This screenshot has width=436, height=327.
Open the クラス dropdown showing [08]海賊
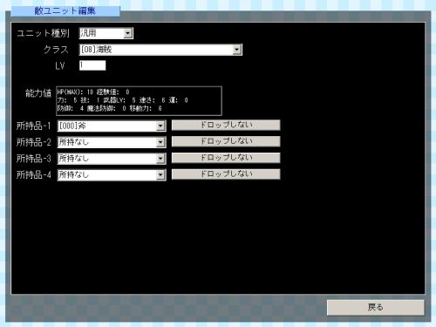[160, 50]
